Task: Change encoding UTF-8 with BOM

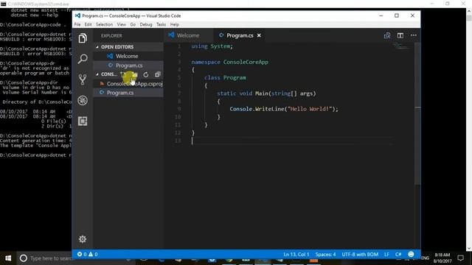Action: (x=360, y=254)
